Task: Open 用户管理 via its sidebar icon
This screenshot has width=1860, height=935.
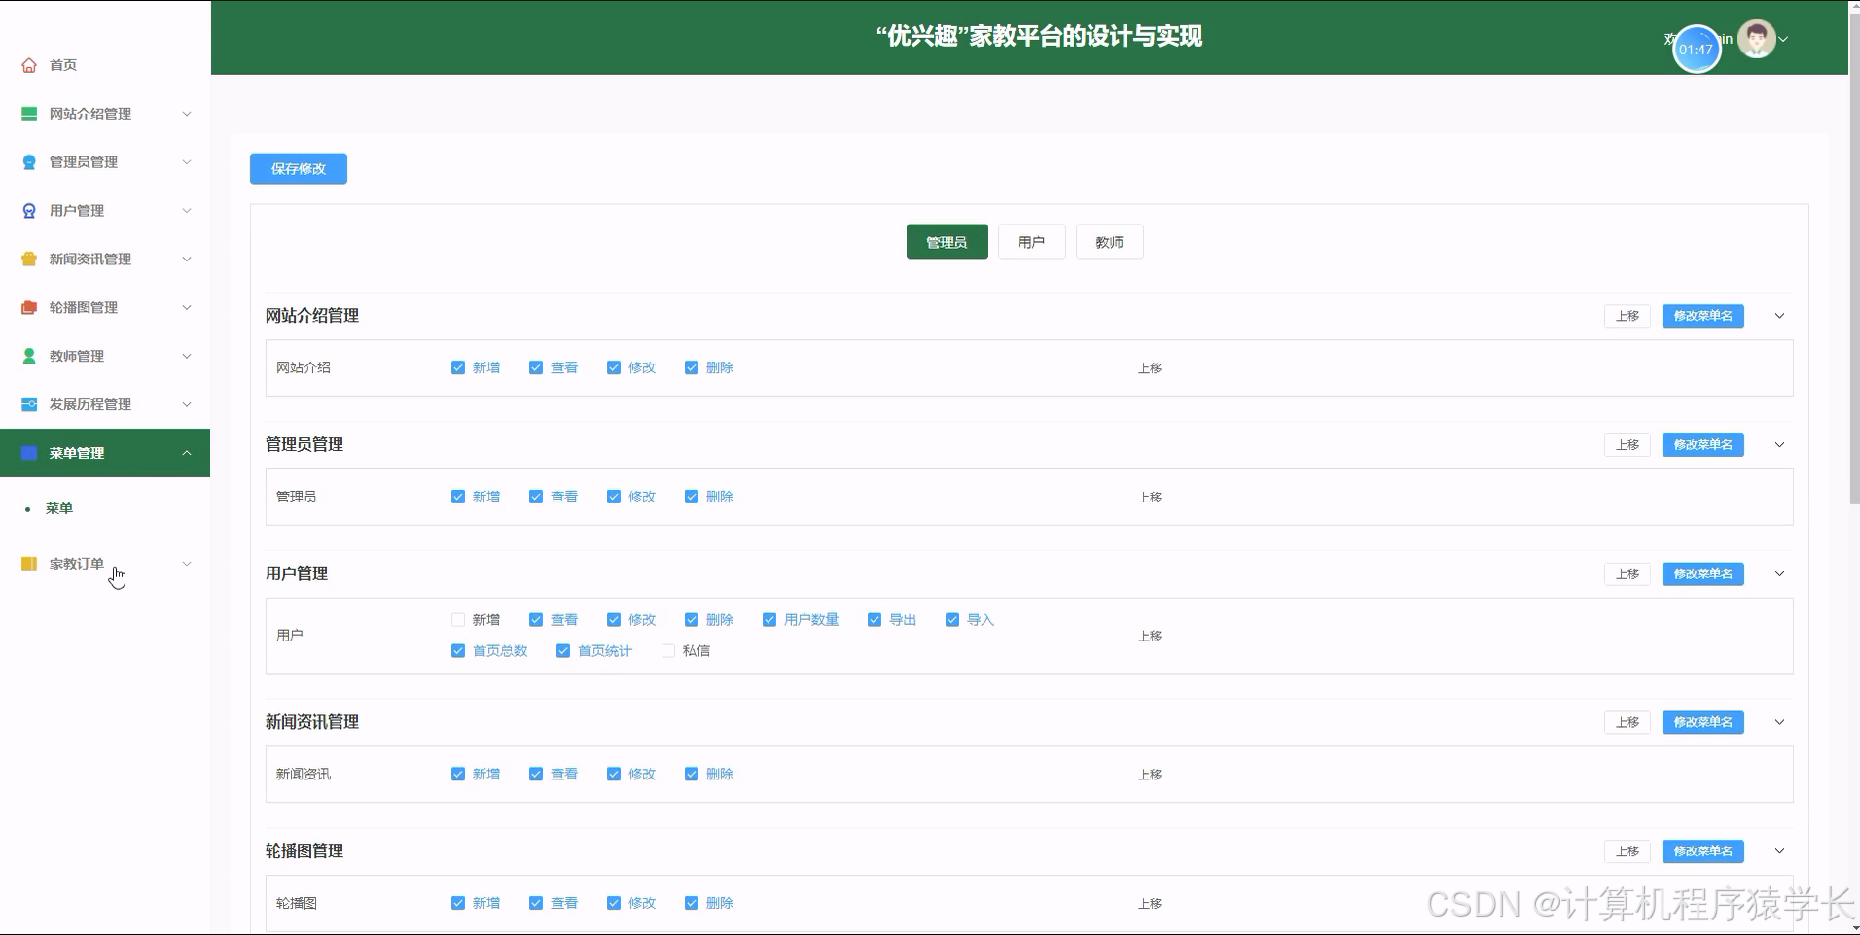Action: 28,210
